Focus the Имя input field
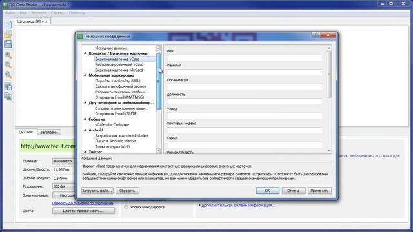 [x=245, y=58]
